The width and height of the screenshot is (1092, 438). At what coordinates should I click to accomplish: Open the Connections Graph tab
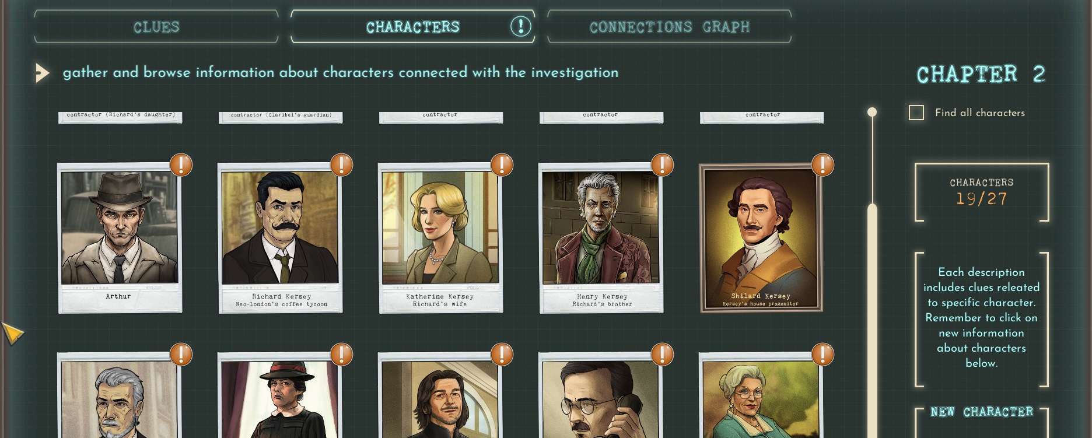tap(669, 27)
